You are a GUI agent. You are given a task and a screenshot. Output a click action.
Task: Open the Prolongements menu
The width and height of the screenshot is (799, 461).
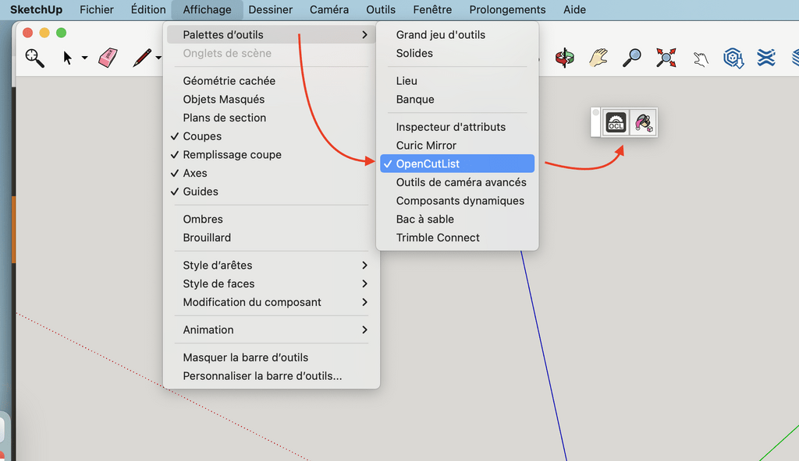point(507,9)
